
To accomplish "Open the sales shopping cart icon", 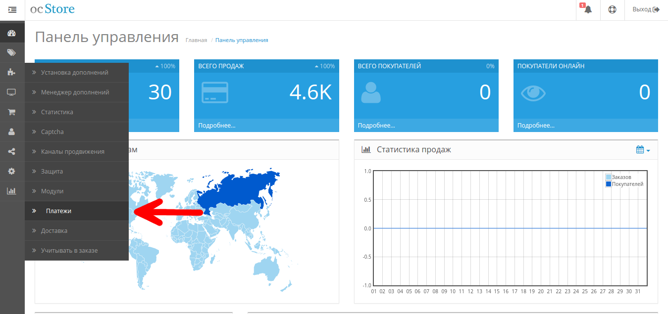I will tap(12, 112).
